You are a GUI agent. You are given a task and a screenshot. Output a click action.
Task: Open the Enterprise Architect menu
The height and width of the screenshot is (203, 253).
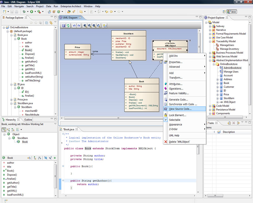[x=71, y=6]
